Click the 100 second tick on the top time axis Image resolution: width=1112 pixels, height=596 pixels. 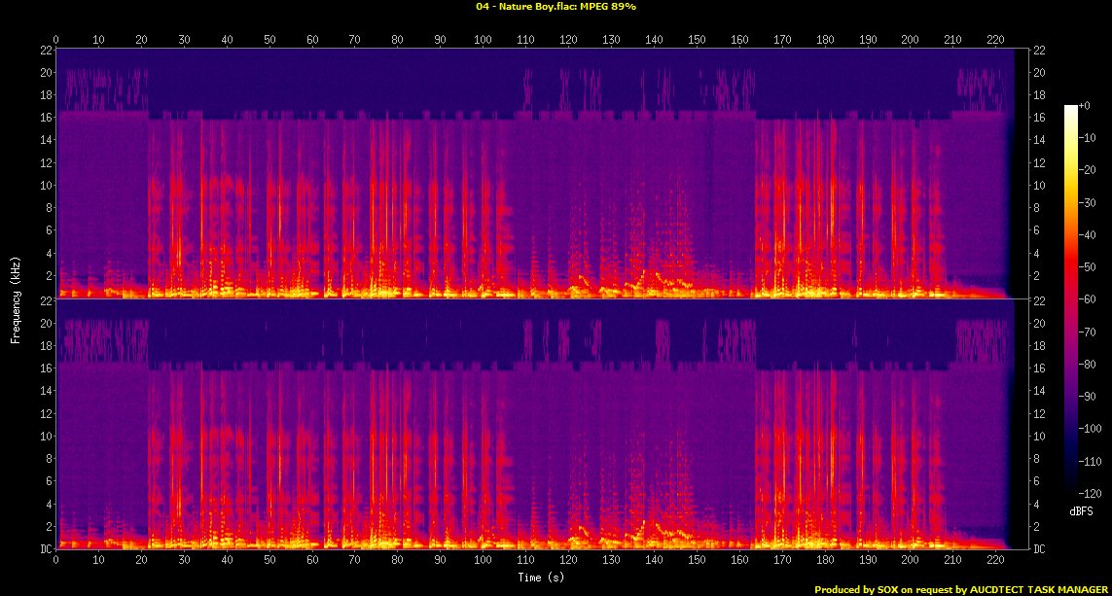[x=483, y=40]
